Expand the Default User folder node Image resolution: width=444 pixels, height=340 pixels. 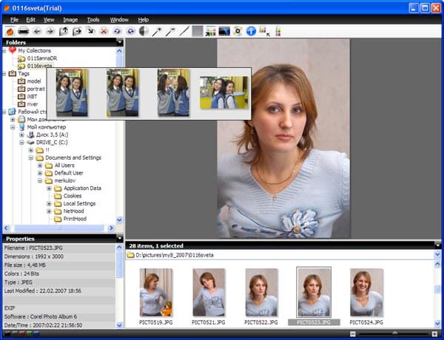pos(40,173)
